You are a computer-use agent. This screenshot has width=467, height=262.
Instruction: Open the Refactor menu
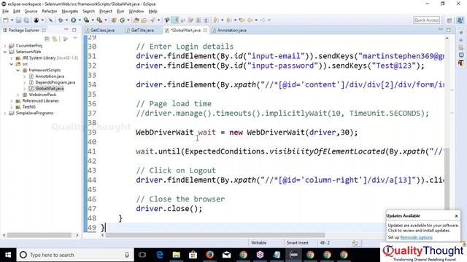[50, 12]
